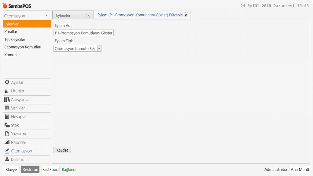Click the Stok boxes icon
313x176 pixels.
[7, 125]
